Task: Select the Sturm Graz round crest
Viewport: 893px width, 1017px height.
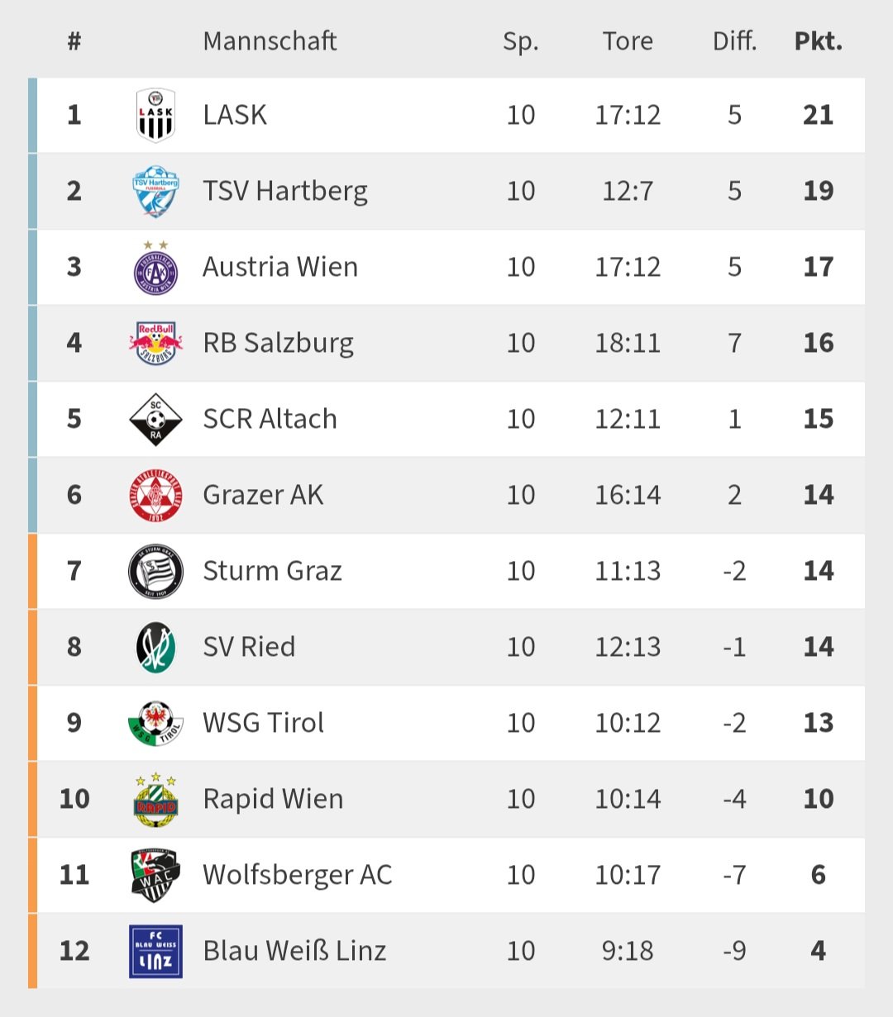Action: (155, 571)
